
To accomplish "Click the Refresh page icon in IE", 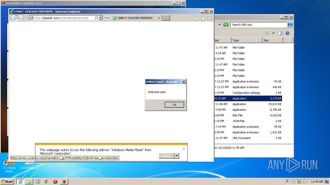I will point(107,18).
